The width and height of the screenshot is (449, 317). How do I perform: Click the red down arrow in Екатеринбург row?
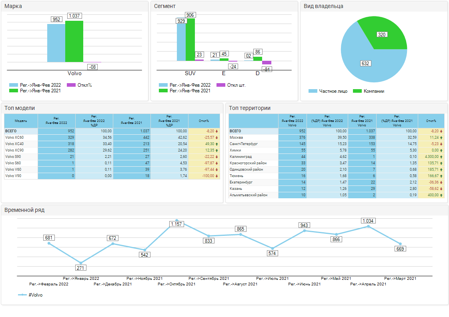pyautogui.click(x=441, y=182)
